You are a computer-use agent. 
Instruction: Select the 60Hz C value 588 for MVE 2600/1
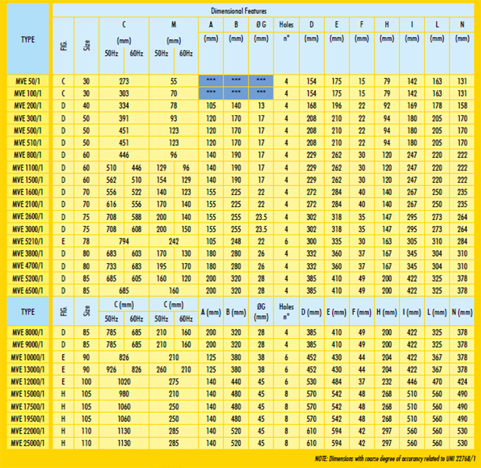click(137, 217)
